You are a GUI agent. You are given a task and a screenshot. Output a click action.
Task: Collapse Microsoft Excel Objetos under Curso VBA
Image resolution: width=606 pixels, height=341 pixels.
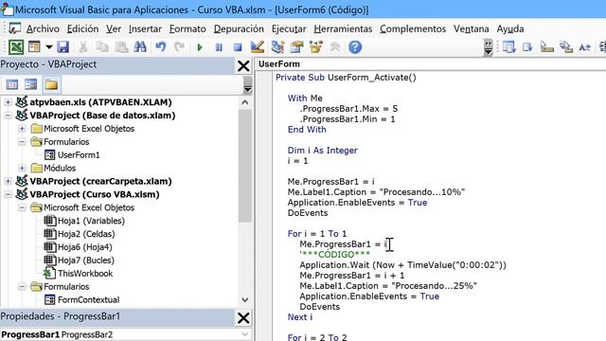[22, 207]
